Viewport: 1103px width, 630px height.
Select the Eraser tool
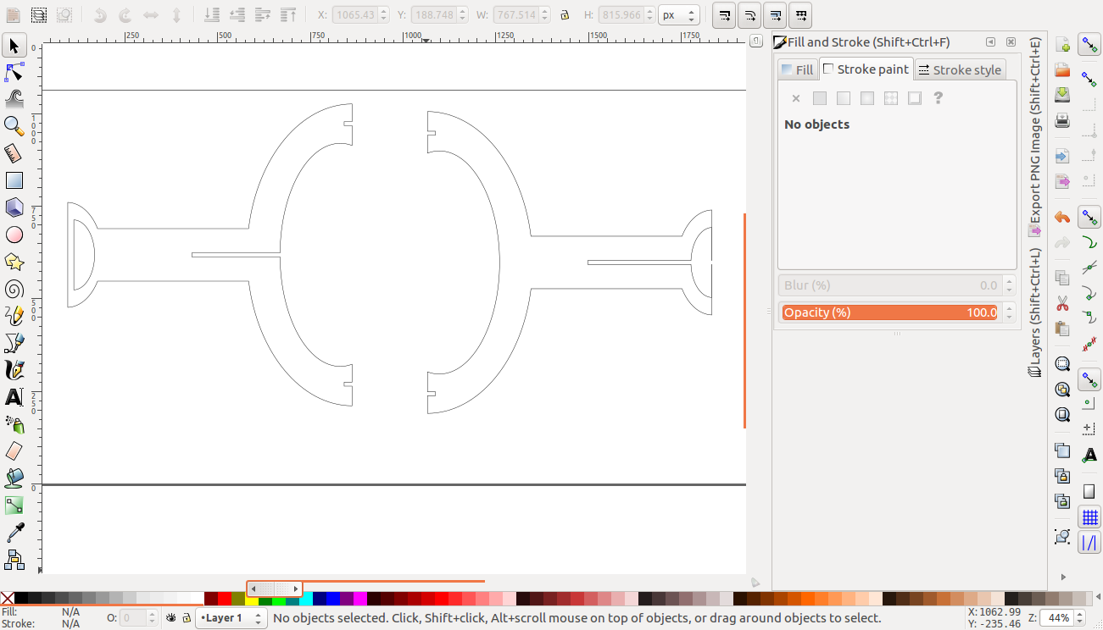point(14,451)
